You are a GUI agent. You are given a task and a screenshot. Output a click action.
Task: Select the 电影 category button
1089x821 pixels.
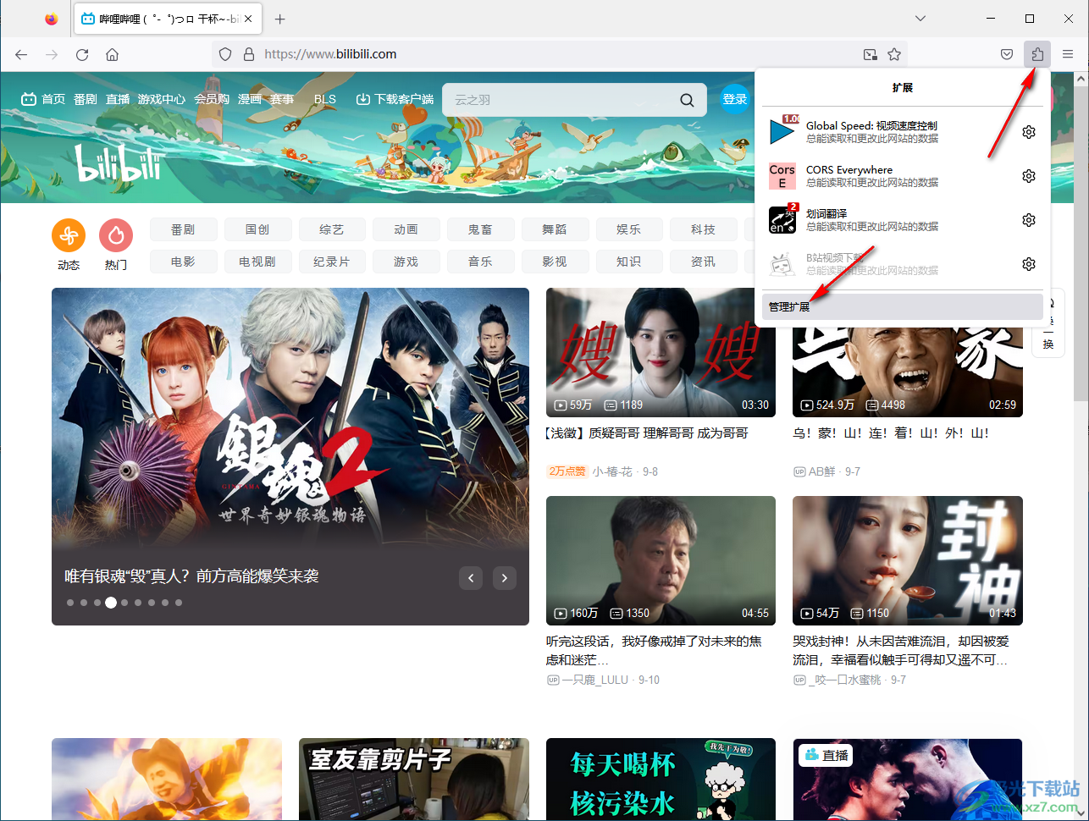[183, 262]
